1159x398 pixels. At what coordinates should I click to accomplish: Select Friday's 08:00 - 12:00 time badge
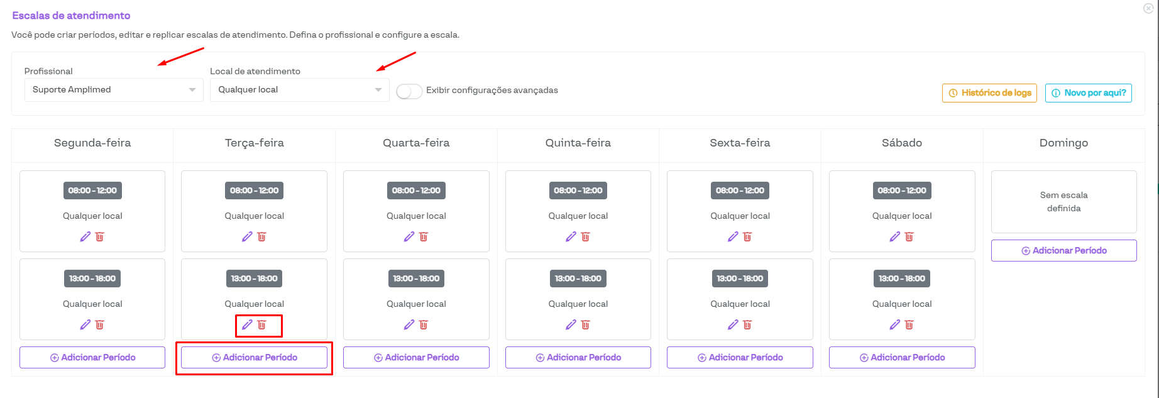click(740, 191)
